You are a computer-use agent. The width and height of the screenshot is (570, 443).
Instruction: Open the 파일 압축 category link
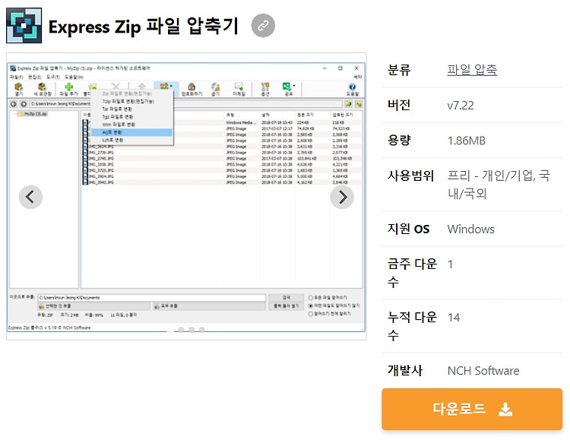click(x=472, y=69)
